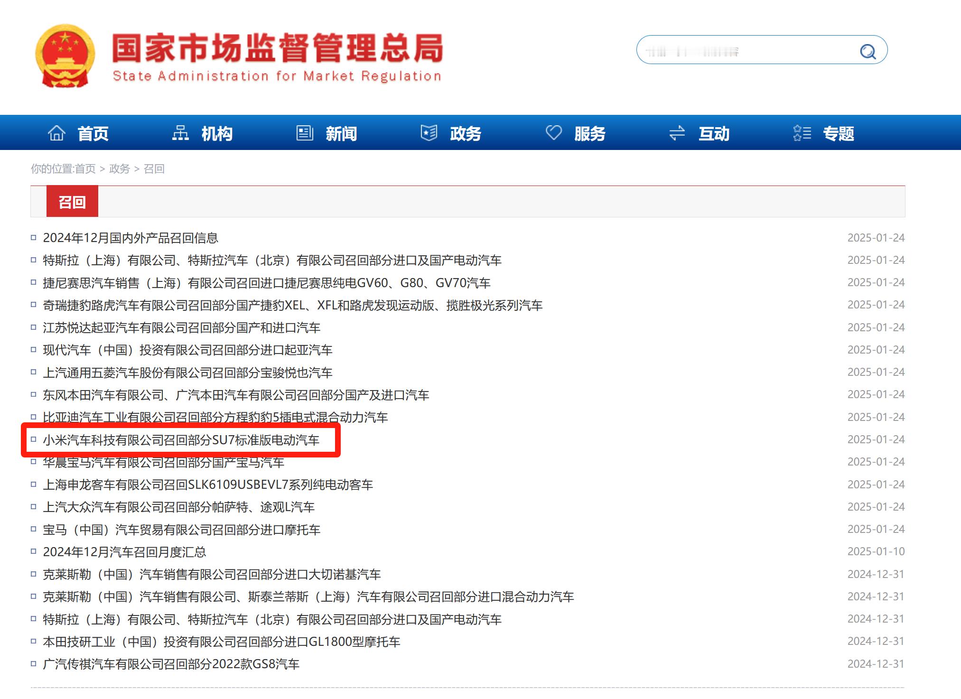Click date 2025-01-10 in monthly summary row
Image resolution: width=961 pixels, height=699 pixels.
[876, 551]
